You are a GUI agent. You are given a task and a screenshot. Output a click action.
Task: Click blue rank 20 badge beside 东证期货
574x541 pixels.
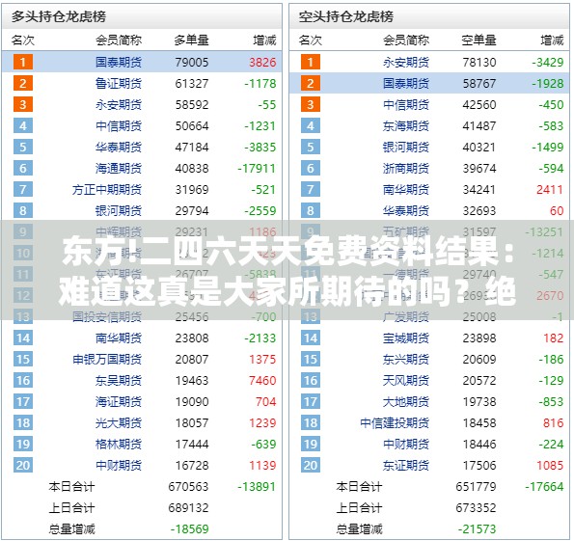pos(311,465)
